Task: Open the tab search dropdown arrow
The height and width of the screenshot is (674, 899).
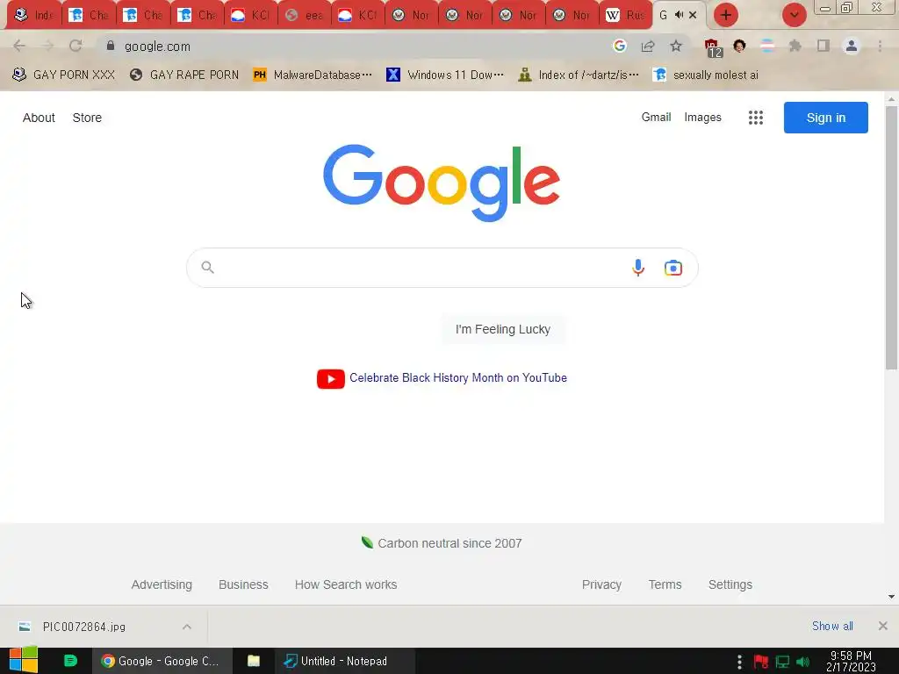Action: tap(794, 15)
